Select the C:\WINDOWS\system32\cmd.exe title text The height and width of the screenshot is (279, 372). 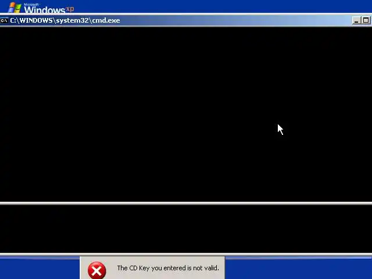[x=65, y=21]
